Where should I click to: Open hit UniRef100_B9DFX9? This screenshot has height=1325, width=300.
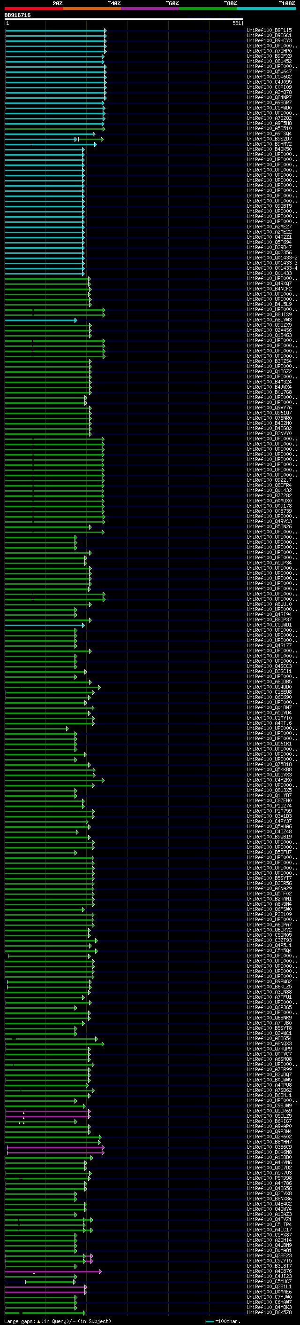pos(269,56)
